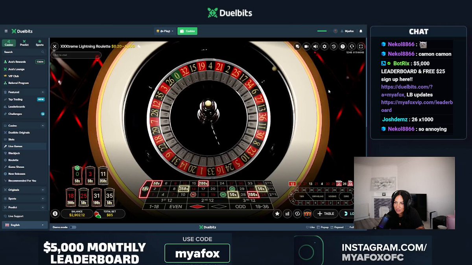
Task: Open the game history clock icon
Action: coord(334,46)
